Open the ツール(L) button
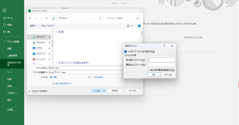 (97, 91)
